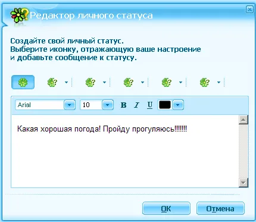Toggle bold formatting with the B icon
Screen dimensions: 256x222
click(123, 105)
